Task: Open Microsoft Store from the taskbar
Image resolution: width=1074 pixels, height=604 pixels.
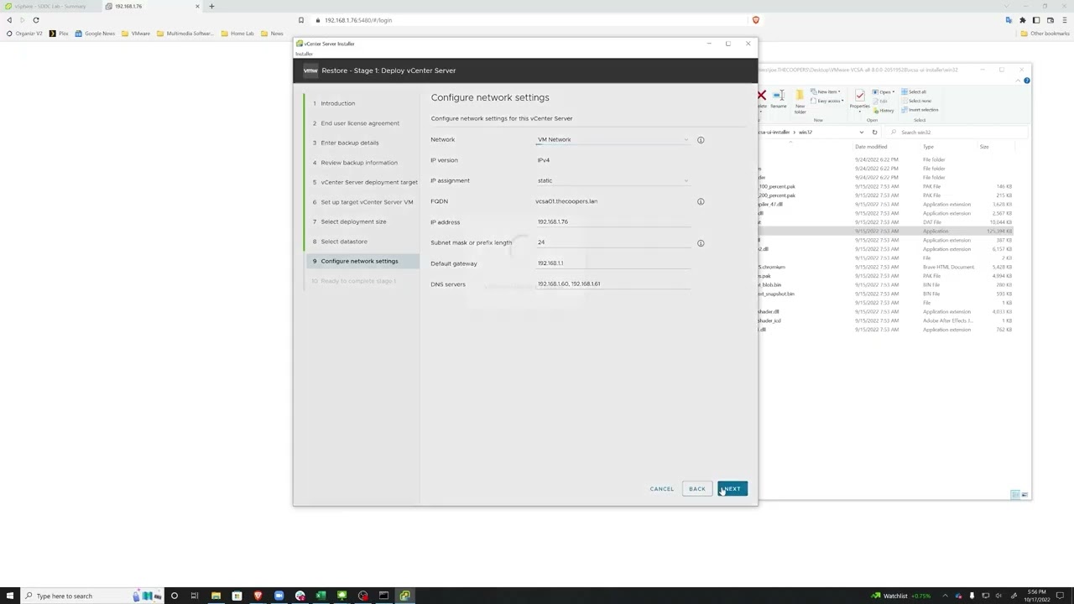Action: click(237, 596)
